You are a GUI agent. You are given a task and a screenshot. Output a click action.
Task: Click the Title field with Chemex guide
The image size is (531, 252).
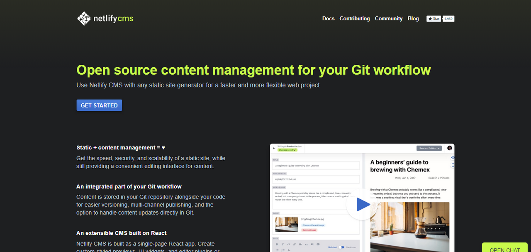[316, 165]
